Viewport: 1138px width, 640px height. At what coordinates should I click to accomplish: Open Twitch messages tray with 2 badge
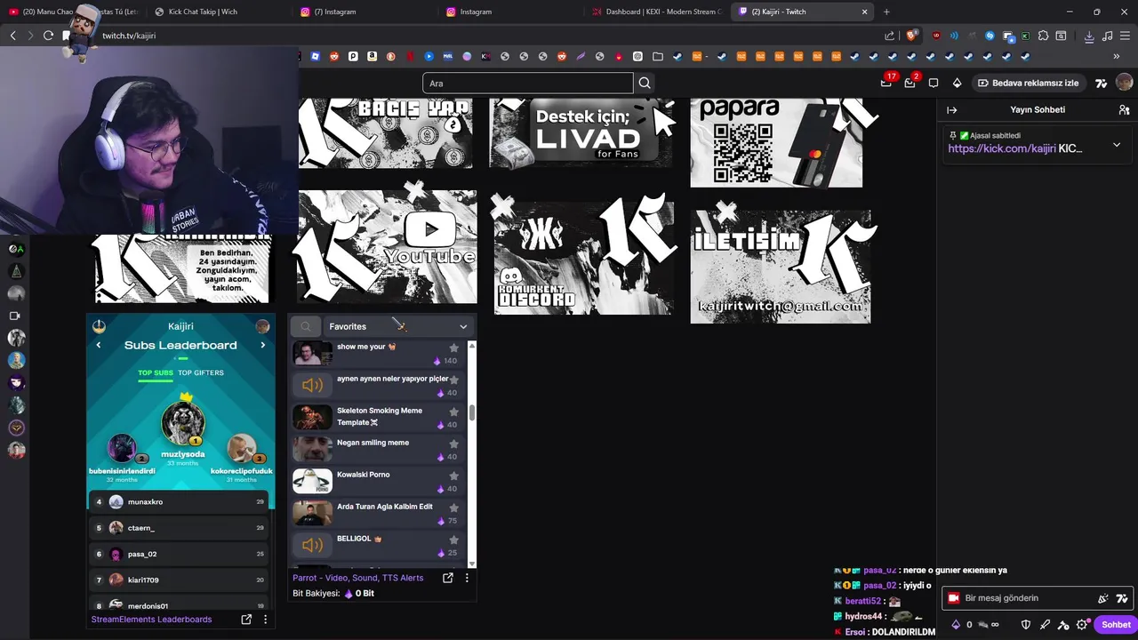coord(910,83)
